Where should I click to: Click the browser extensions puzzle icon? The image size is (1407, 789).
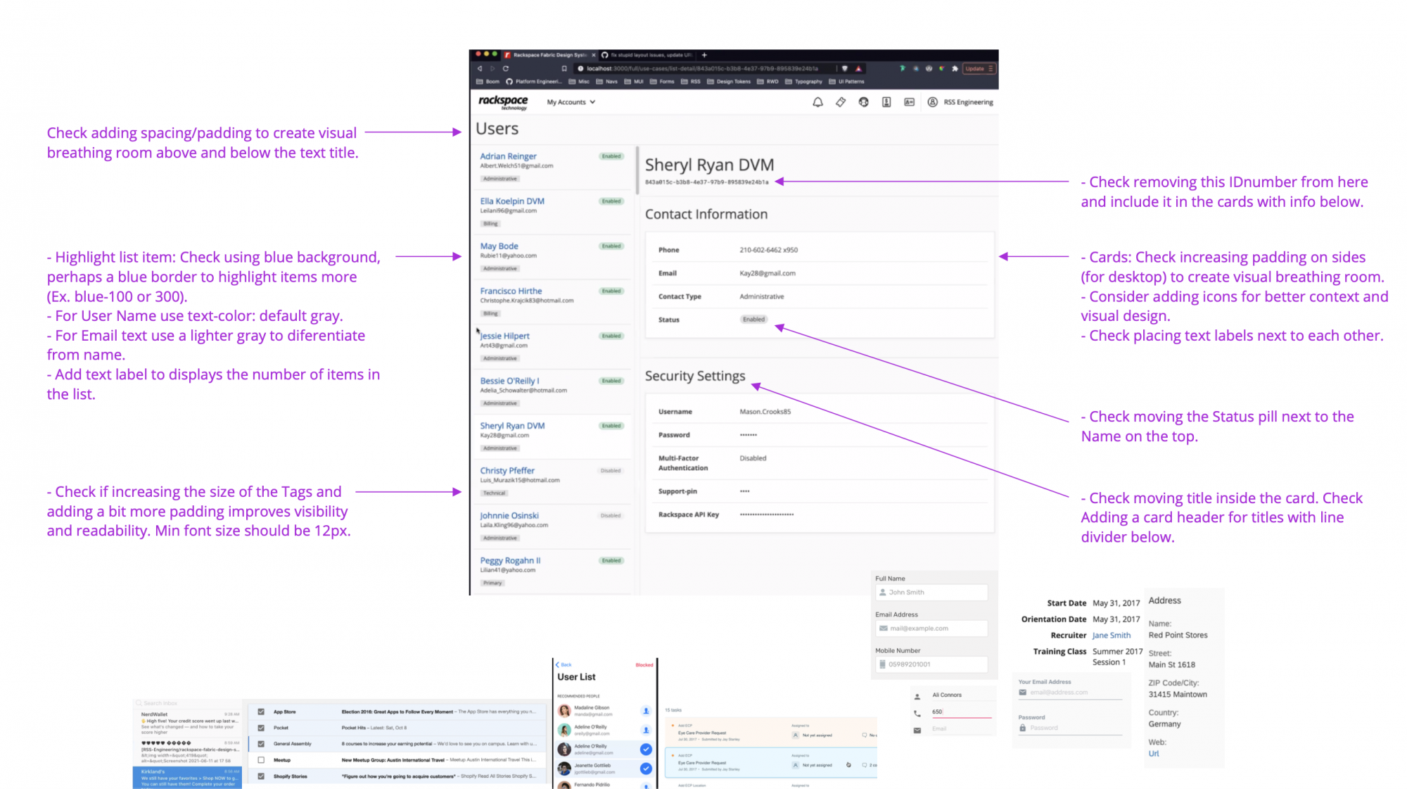coord(955,68)
